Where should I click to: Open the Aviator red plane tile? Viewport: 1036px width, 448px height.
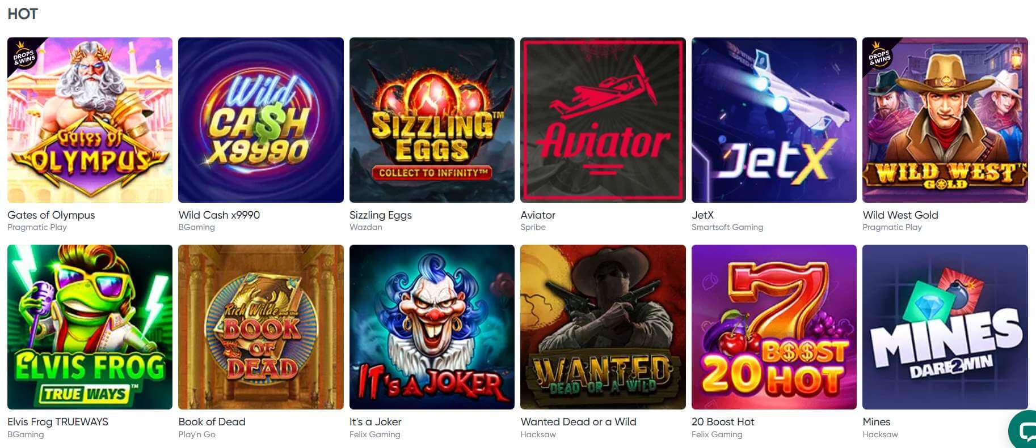[603, 120]
